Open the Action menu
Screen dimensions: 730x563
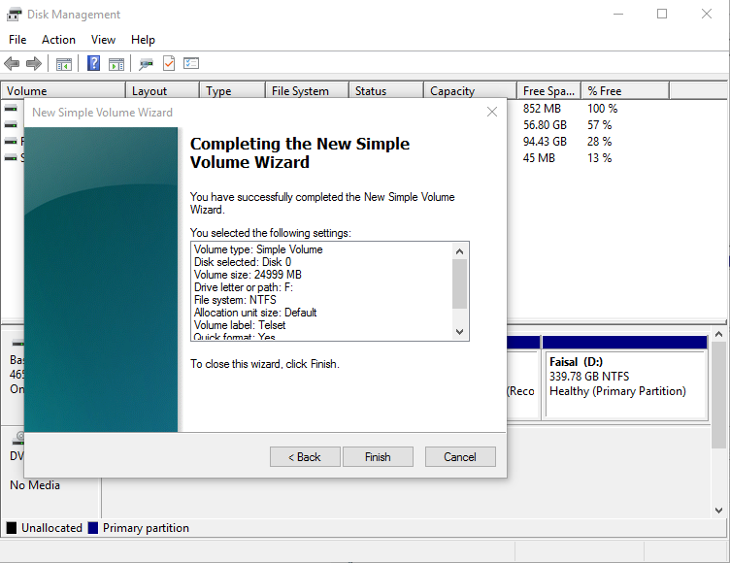click(x=58, y=40)
